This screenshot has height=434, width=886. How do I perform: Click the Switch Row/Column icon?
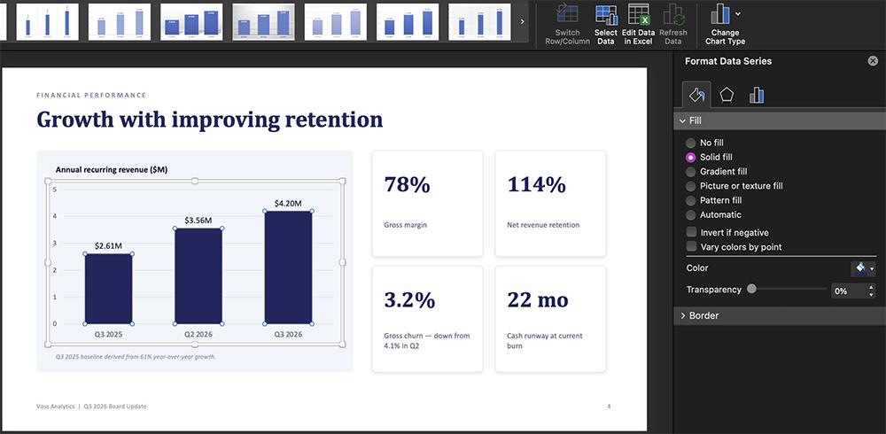[x=567, y=14]
